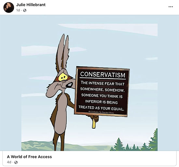179x167 pixels.
Task: Click the coyote's torso in the image
Action: coord(60,112)
